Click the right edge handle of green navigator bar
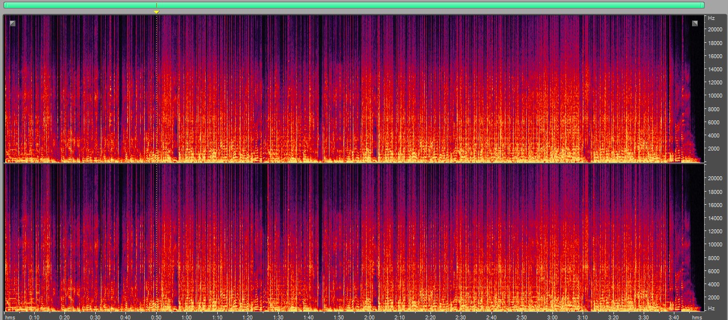Screen dimensions: 728x320 pos(703,5)
